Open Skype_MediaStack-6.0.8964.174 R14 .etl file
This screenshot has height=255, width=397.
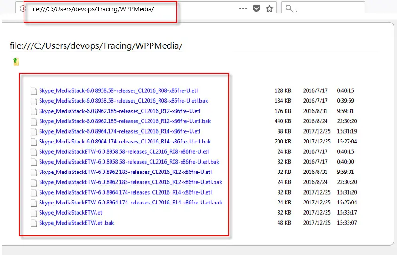pyautogui.click(x=119, y=131)
